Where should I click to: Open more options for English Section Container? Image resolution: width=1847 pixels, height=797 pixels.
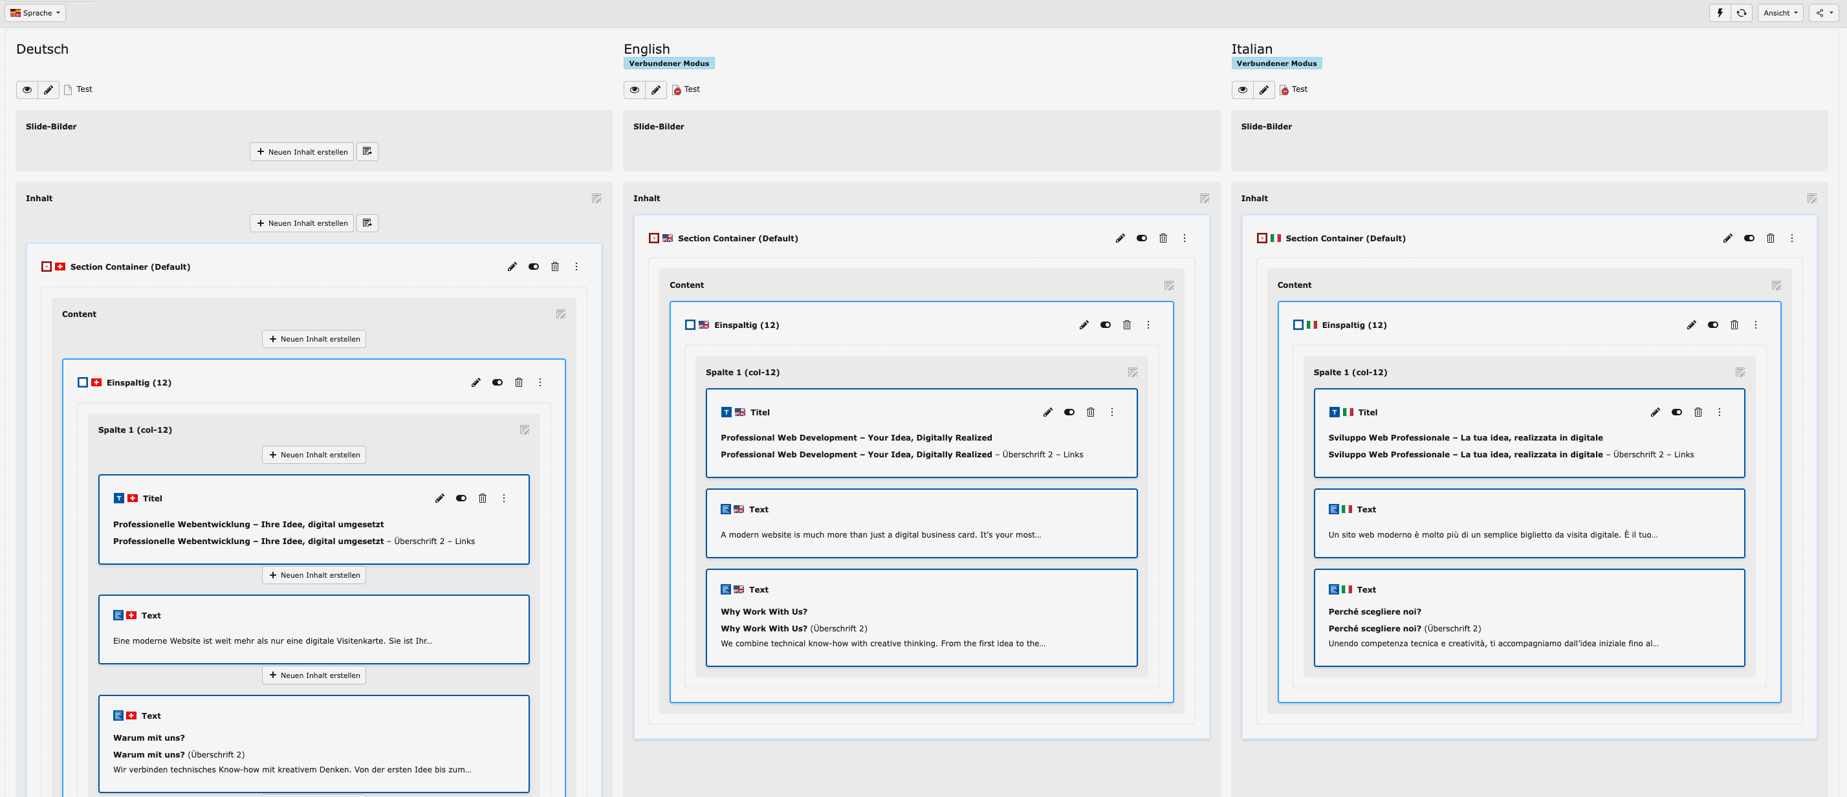[x=1185, y=238]
